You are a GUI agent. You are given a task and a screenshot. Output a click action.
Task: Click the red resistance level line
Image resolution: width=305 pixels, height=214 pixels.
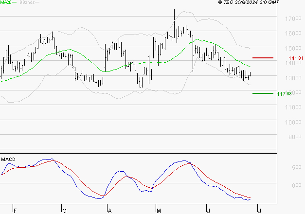pos(263,58)
